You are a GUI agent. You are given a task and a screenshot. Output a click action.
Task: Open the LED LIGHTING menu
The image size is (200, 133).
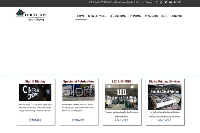pos(118,16)
